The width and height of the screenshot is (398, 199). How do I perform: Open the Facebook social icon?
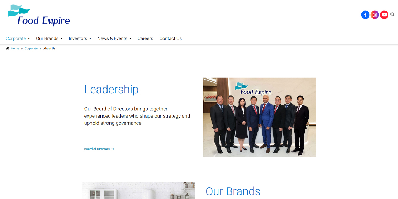pos(365,15)
